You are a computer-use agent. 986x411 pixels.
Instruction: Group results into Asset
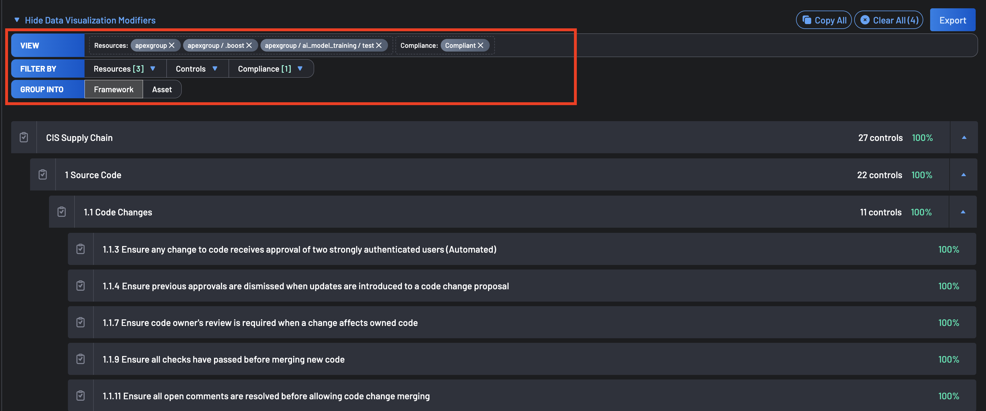click(162, 89)
